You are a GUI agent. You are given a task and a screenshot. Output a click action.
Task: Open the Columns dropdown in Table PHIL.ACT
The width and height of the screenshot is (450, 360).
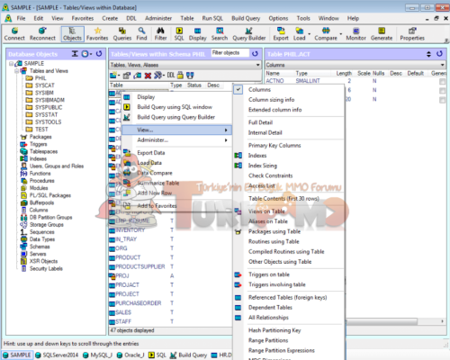[x=442, y=65]
